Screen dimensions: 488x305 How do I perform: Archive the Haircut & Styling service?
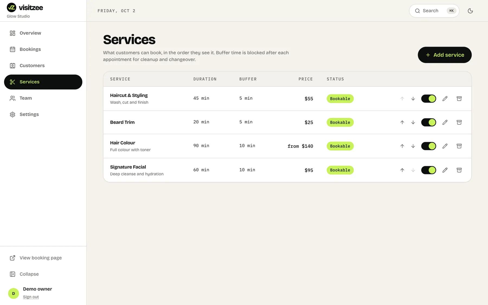[x=459, y=99]
